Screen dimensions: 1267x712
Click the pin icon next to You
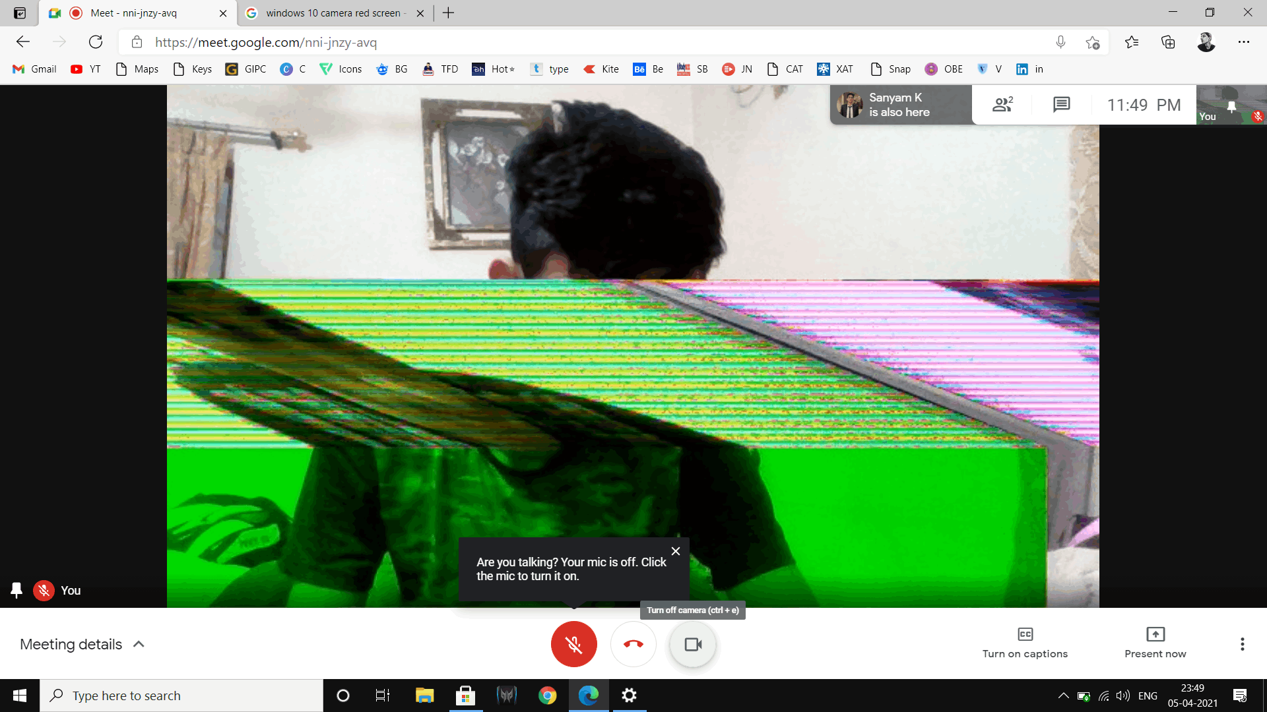click(x=16, y=590)
